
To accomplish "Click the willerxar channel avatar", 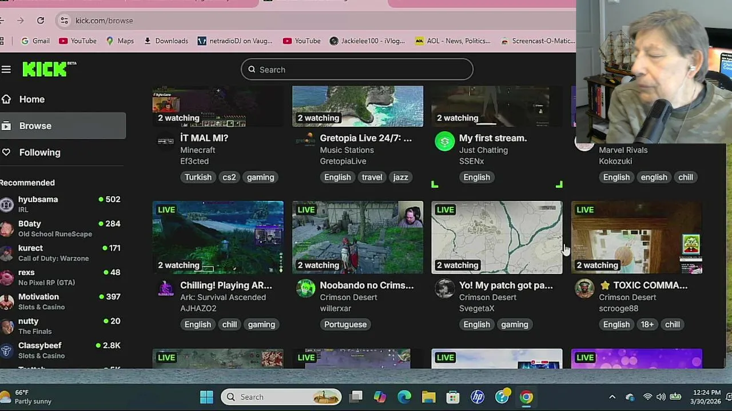I will pos(305,288).
